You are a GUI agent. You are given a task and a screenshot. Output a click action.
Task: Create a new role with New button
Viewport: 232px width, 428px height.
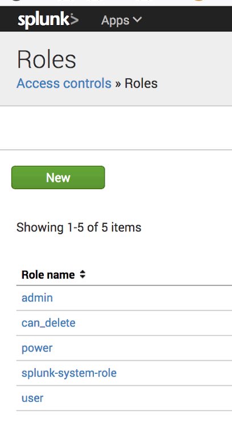[58, 177]
